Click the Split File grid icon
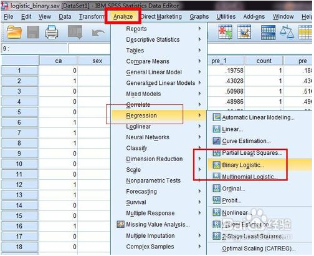 tap(268, 32)
